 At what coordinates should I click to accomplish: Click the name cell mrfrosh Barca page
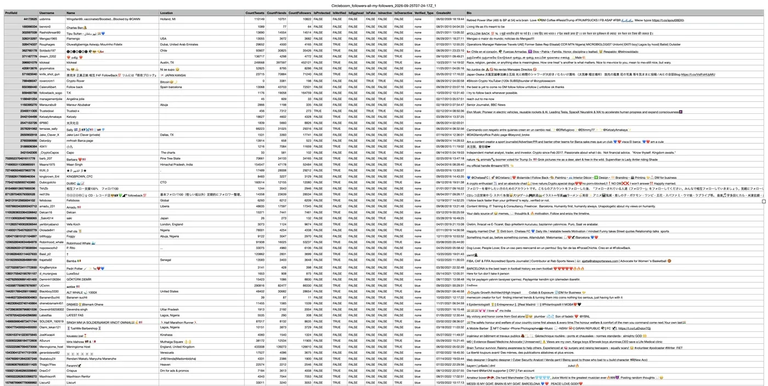80,141
